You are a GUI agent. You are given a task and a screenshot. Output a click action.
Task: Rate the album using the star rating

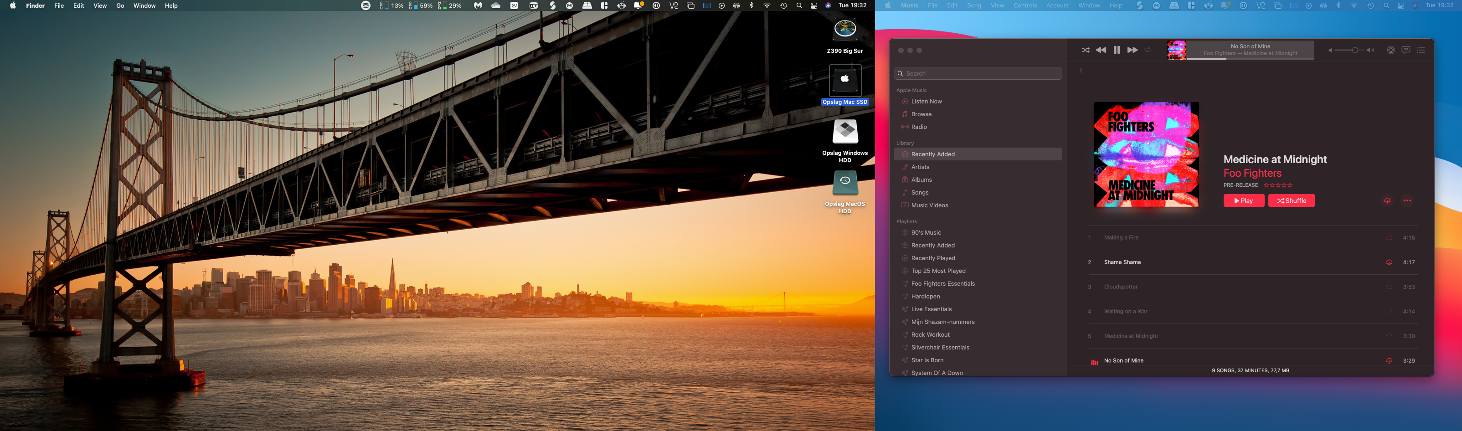pyautogui.click(x=1278, y=185)
